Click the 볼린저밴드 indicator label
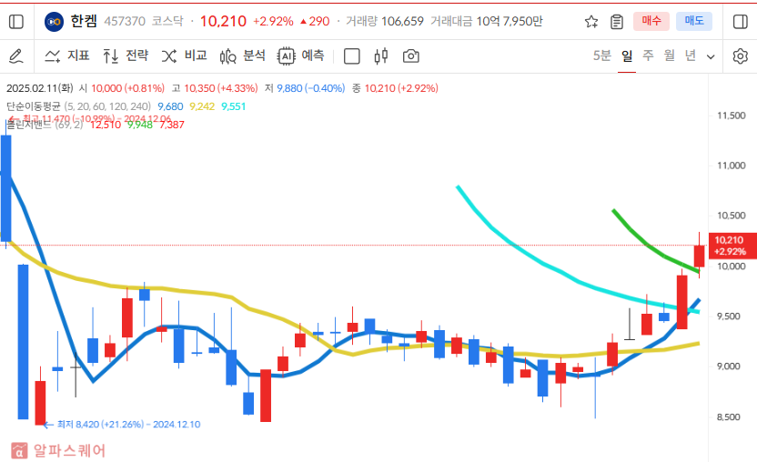Image resolution: width=757 pixels, height=462 pixels. (x=28, y=125)
